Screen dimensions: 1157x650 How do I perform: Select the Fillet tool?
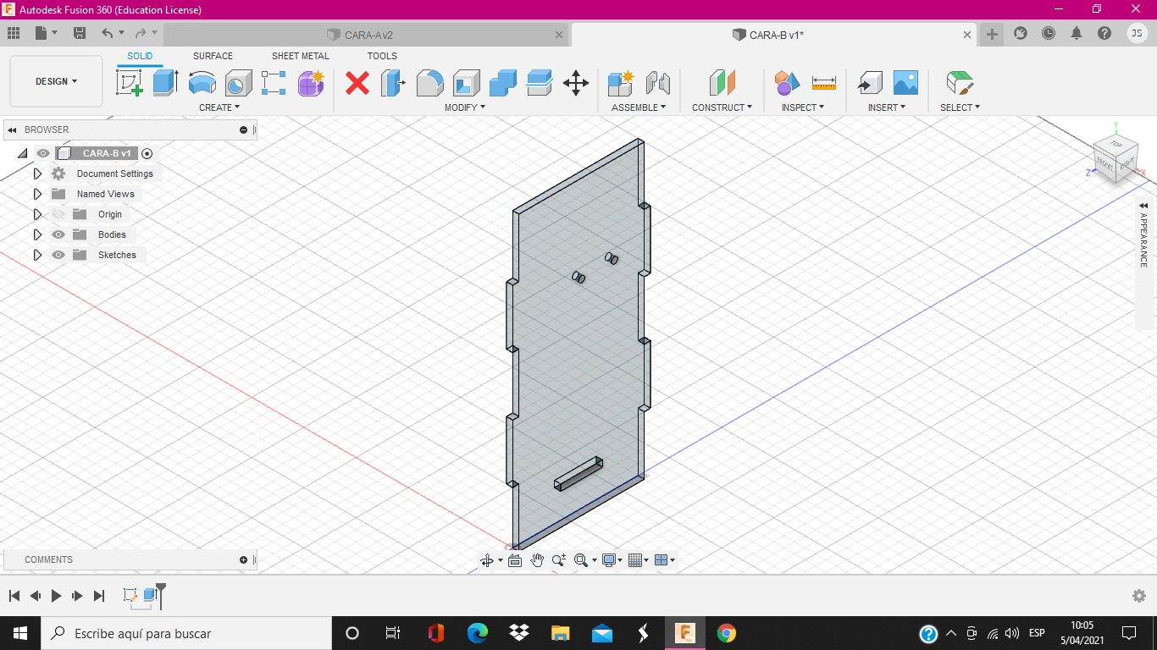click(x=429, y=83)
